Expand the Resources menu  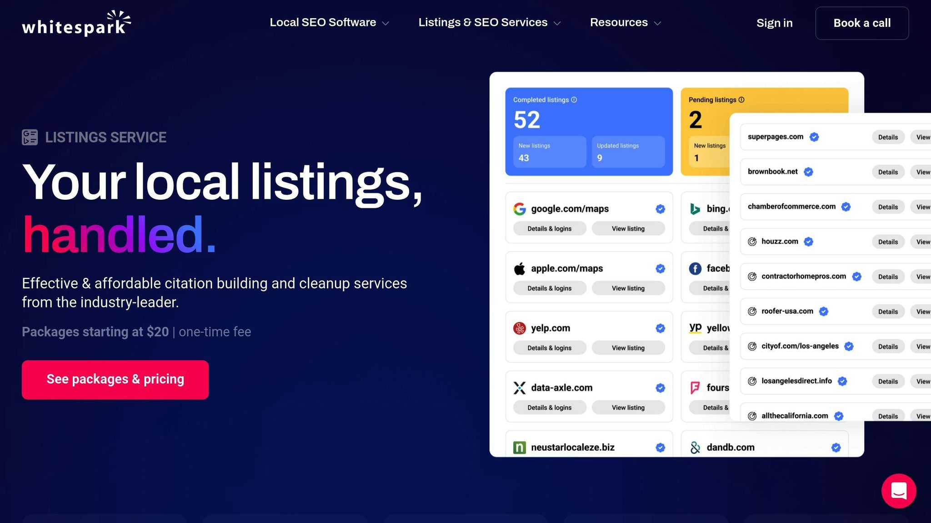[x=626, y=23]
